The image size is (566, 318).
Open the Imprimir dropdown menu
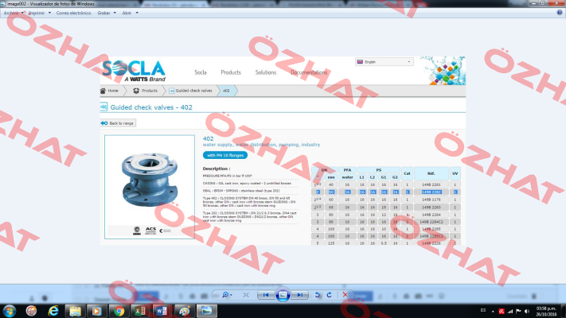[x=39, y=13]
